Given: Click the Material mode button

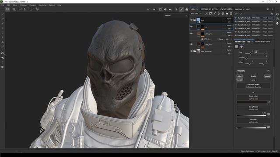Looking at the screenshot, I should tap(253, 85).
